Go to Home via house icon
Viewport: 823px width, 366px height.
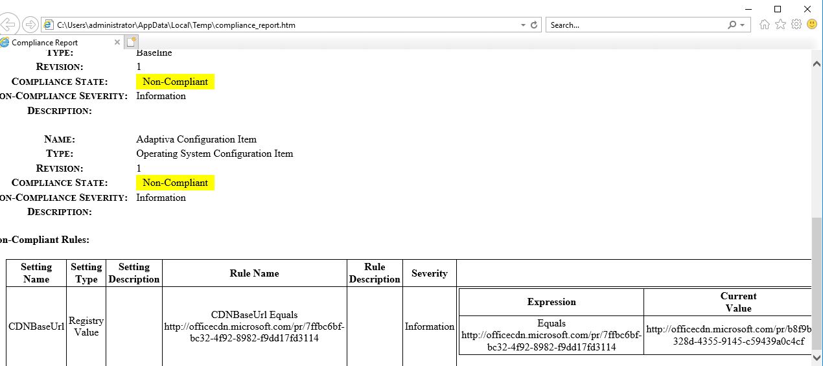coord(765,25)
